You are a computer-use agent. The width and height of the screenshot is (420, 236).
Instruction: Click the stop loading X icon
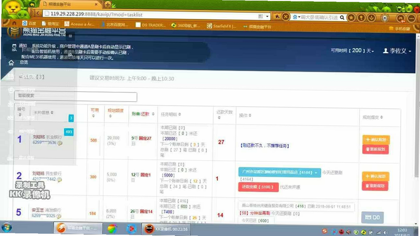click(286, 17)
